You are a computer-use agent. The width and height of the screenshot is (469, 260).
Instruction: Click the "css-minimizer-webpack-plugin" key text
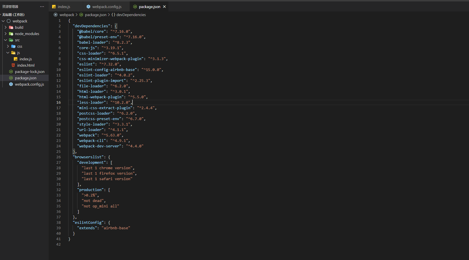tap(110, 59)
